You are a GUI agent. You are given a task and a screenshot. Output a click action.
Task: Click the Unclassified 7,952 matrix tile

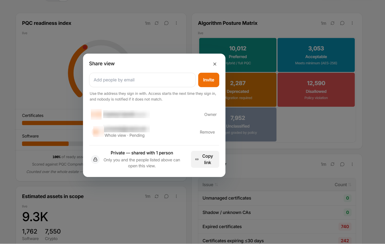point(238,125)
